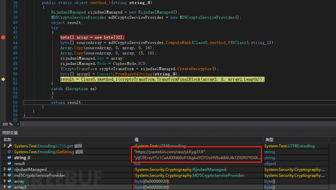Click the result variable name
The height and width of the screenshot is (190, 336).
coord(19,164)
